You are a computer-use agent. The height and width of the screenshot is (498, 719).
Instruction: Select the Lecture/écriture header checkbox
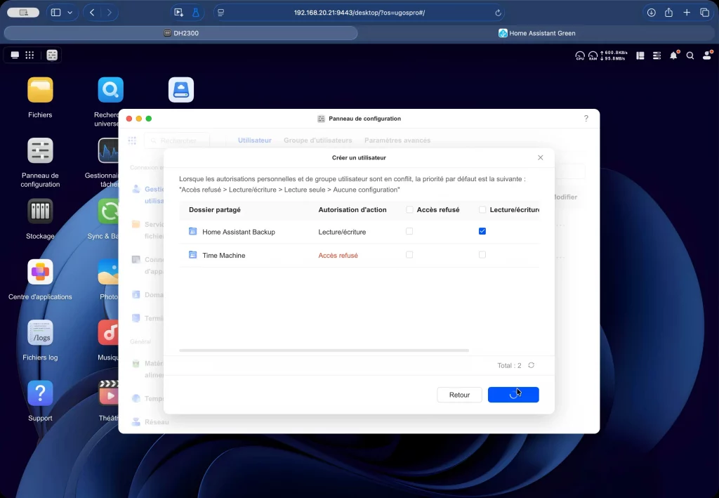pos(482,209)
